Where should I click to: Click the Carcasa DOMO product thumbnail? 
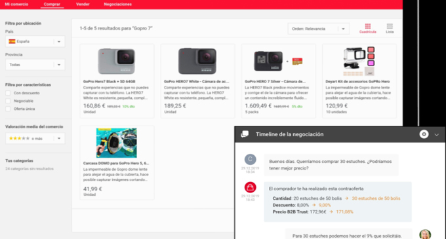click(x=116, y=143)
